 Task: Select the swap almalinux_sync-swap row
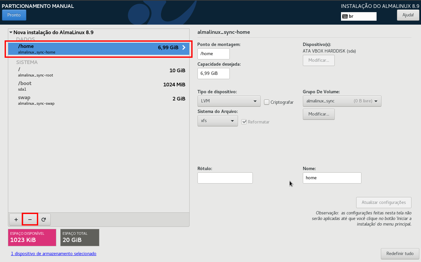(99, 100)
